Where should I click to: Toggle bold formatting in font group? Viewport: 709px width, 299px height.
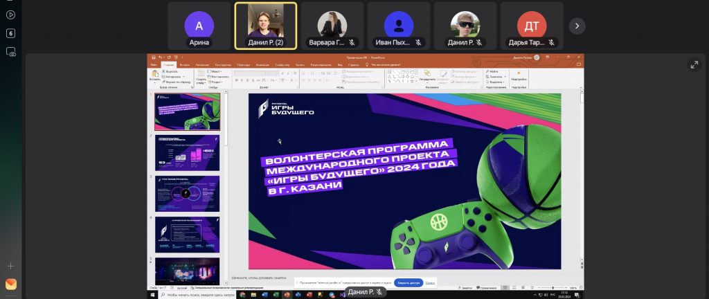236,80
